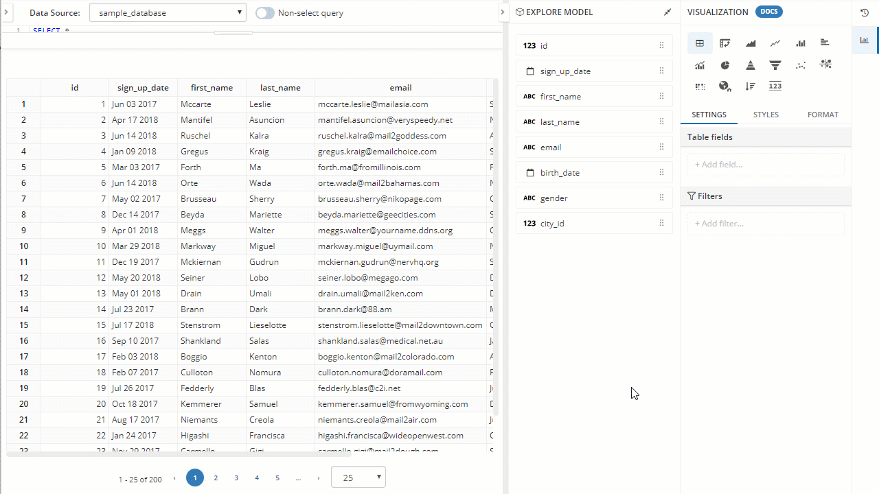Open the rows-per-page dropdown showing 25
This screenshot has width=879, height=494.
(358, 477)
